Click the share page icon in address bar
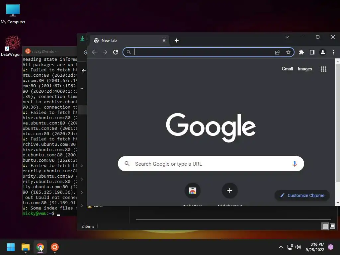Screen dimensions: 340x255 (x=278, y=52)
